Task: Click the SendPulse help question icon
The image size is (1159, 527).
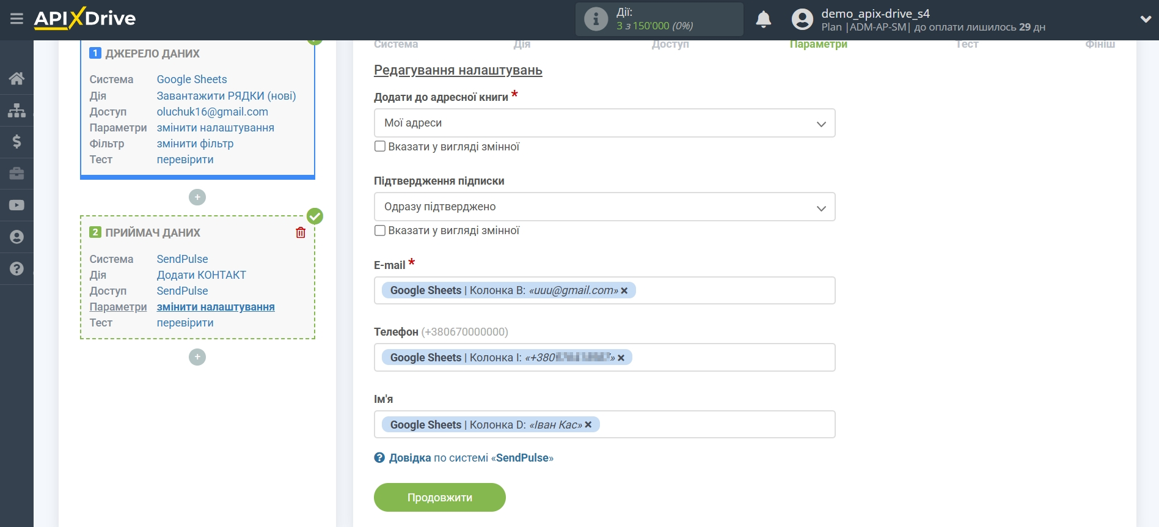Action: [379, 458]
